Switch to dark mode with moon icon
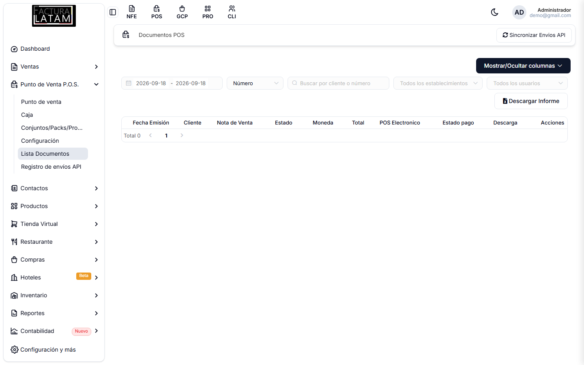584x365 pixels. (495, 12)
